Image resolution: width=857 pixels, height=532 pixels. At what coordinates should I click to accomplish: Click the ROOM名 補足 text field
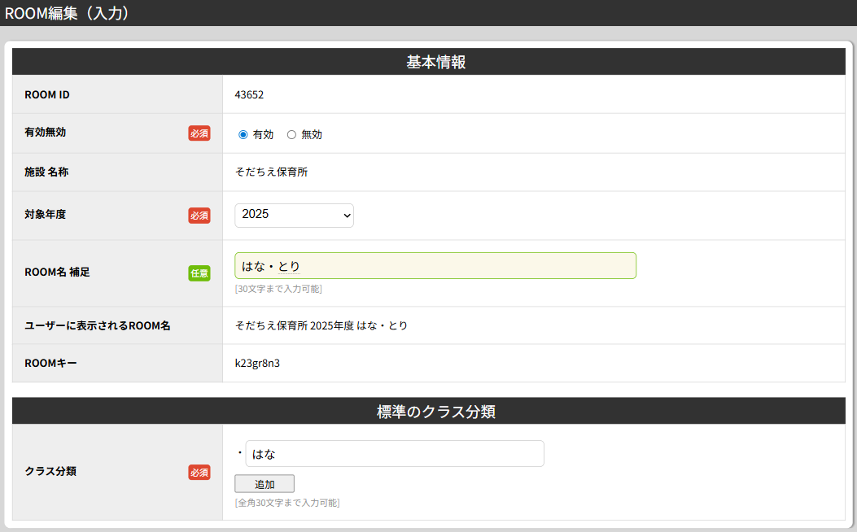click(x=435, y=266)
